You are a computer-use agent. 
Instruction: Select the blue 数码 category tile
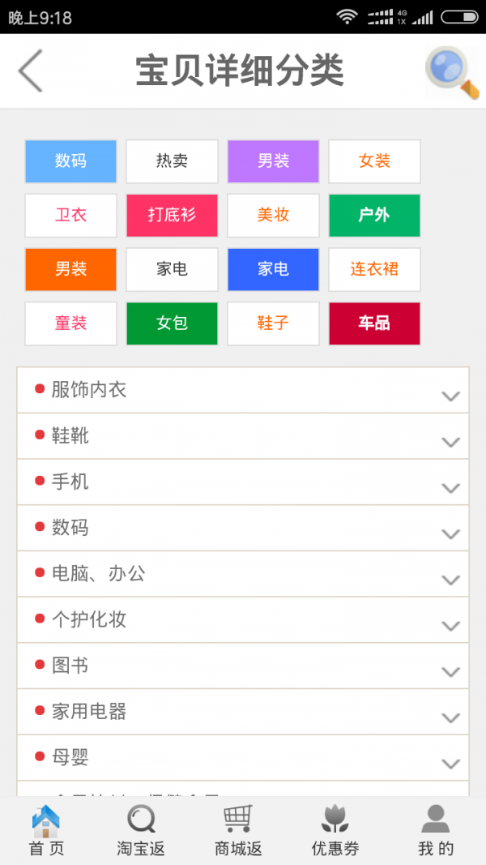click(x=70, y=161)
